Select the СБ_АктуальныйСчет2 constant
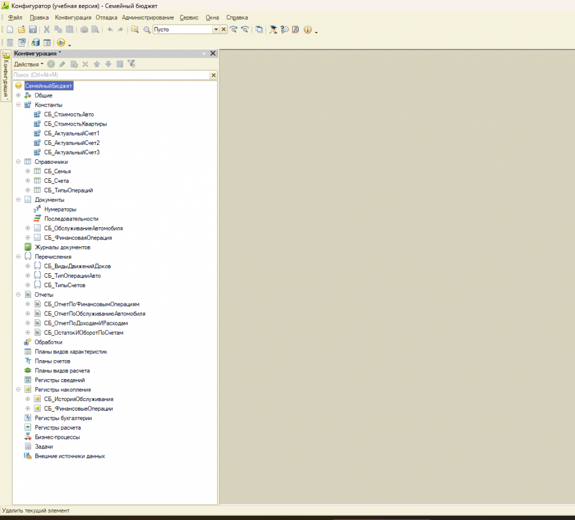The width and height of the screenshot is (575, 520). pos(71,143)
